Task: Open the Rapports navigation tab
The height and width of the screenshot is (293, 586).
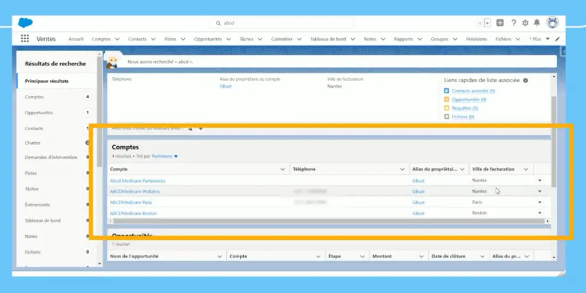Action: (x=403, y=39)
